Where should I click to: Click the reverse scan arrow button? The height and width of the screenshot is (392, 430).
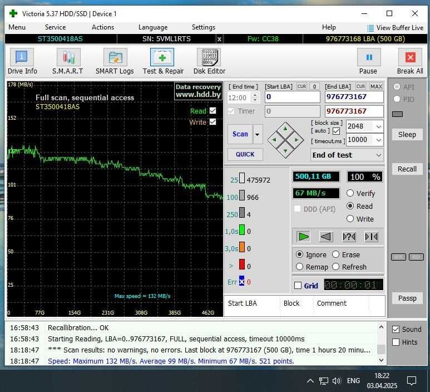pyautogui.click(x=326, y=237)
